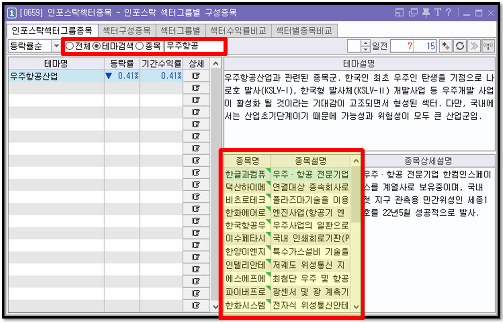Select stock 인텔리안테 in the list

(247, 265)
